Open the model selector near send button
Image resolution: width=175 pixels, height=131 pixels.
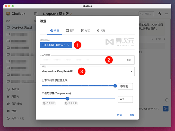point(149,109)
